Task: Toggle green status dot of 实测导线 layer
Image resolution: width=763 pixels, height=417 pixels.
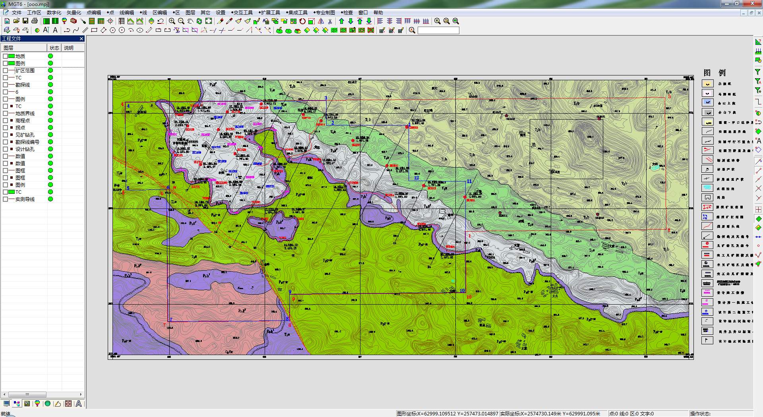Action: pyautogui.click(x=50, y=199)
